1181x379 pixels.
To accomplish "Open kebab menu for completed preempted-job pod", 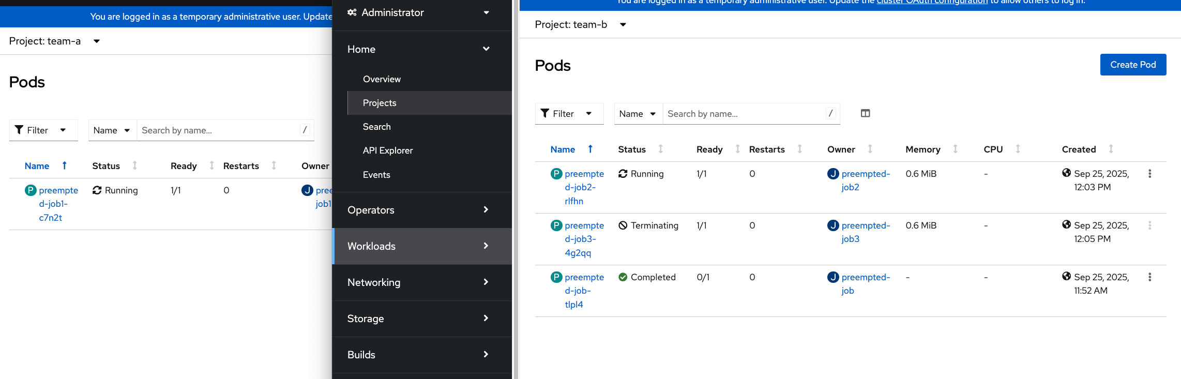I will [x=1149, y=277].
